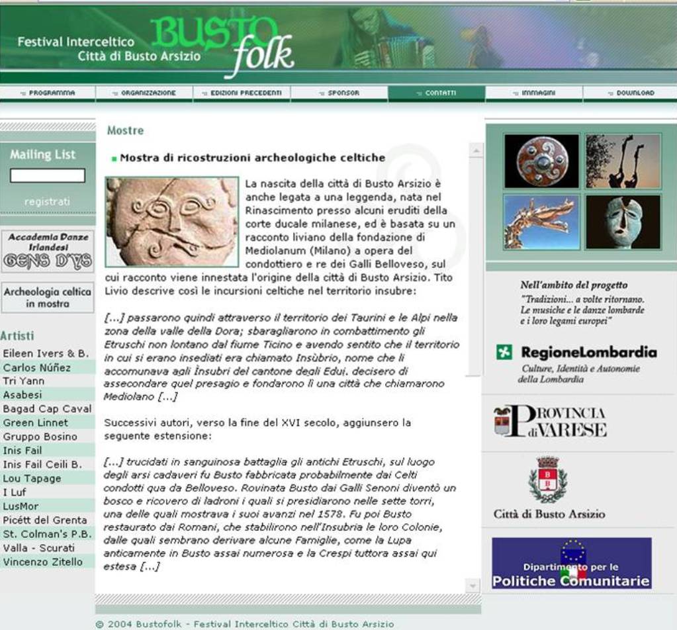Open the silhouetted figures thumbnail
This screenshot has width=677, height=630.
coord(623,161)
